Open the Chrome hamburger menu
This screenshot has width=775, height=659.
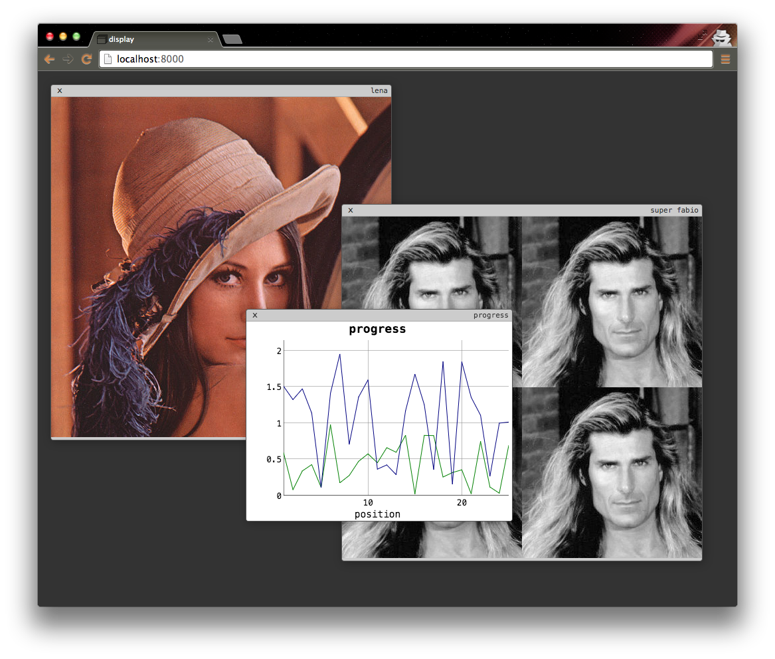click(725, 59)
